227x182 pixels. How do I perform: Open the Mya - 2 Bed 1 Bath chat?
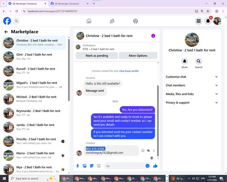tap(34, 169)
